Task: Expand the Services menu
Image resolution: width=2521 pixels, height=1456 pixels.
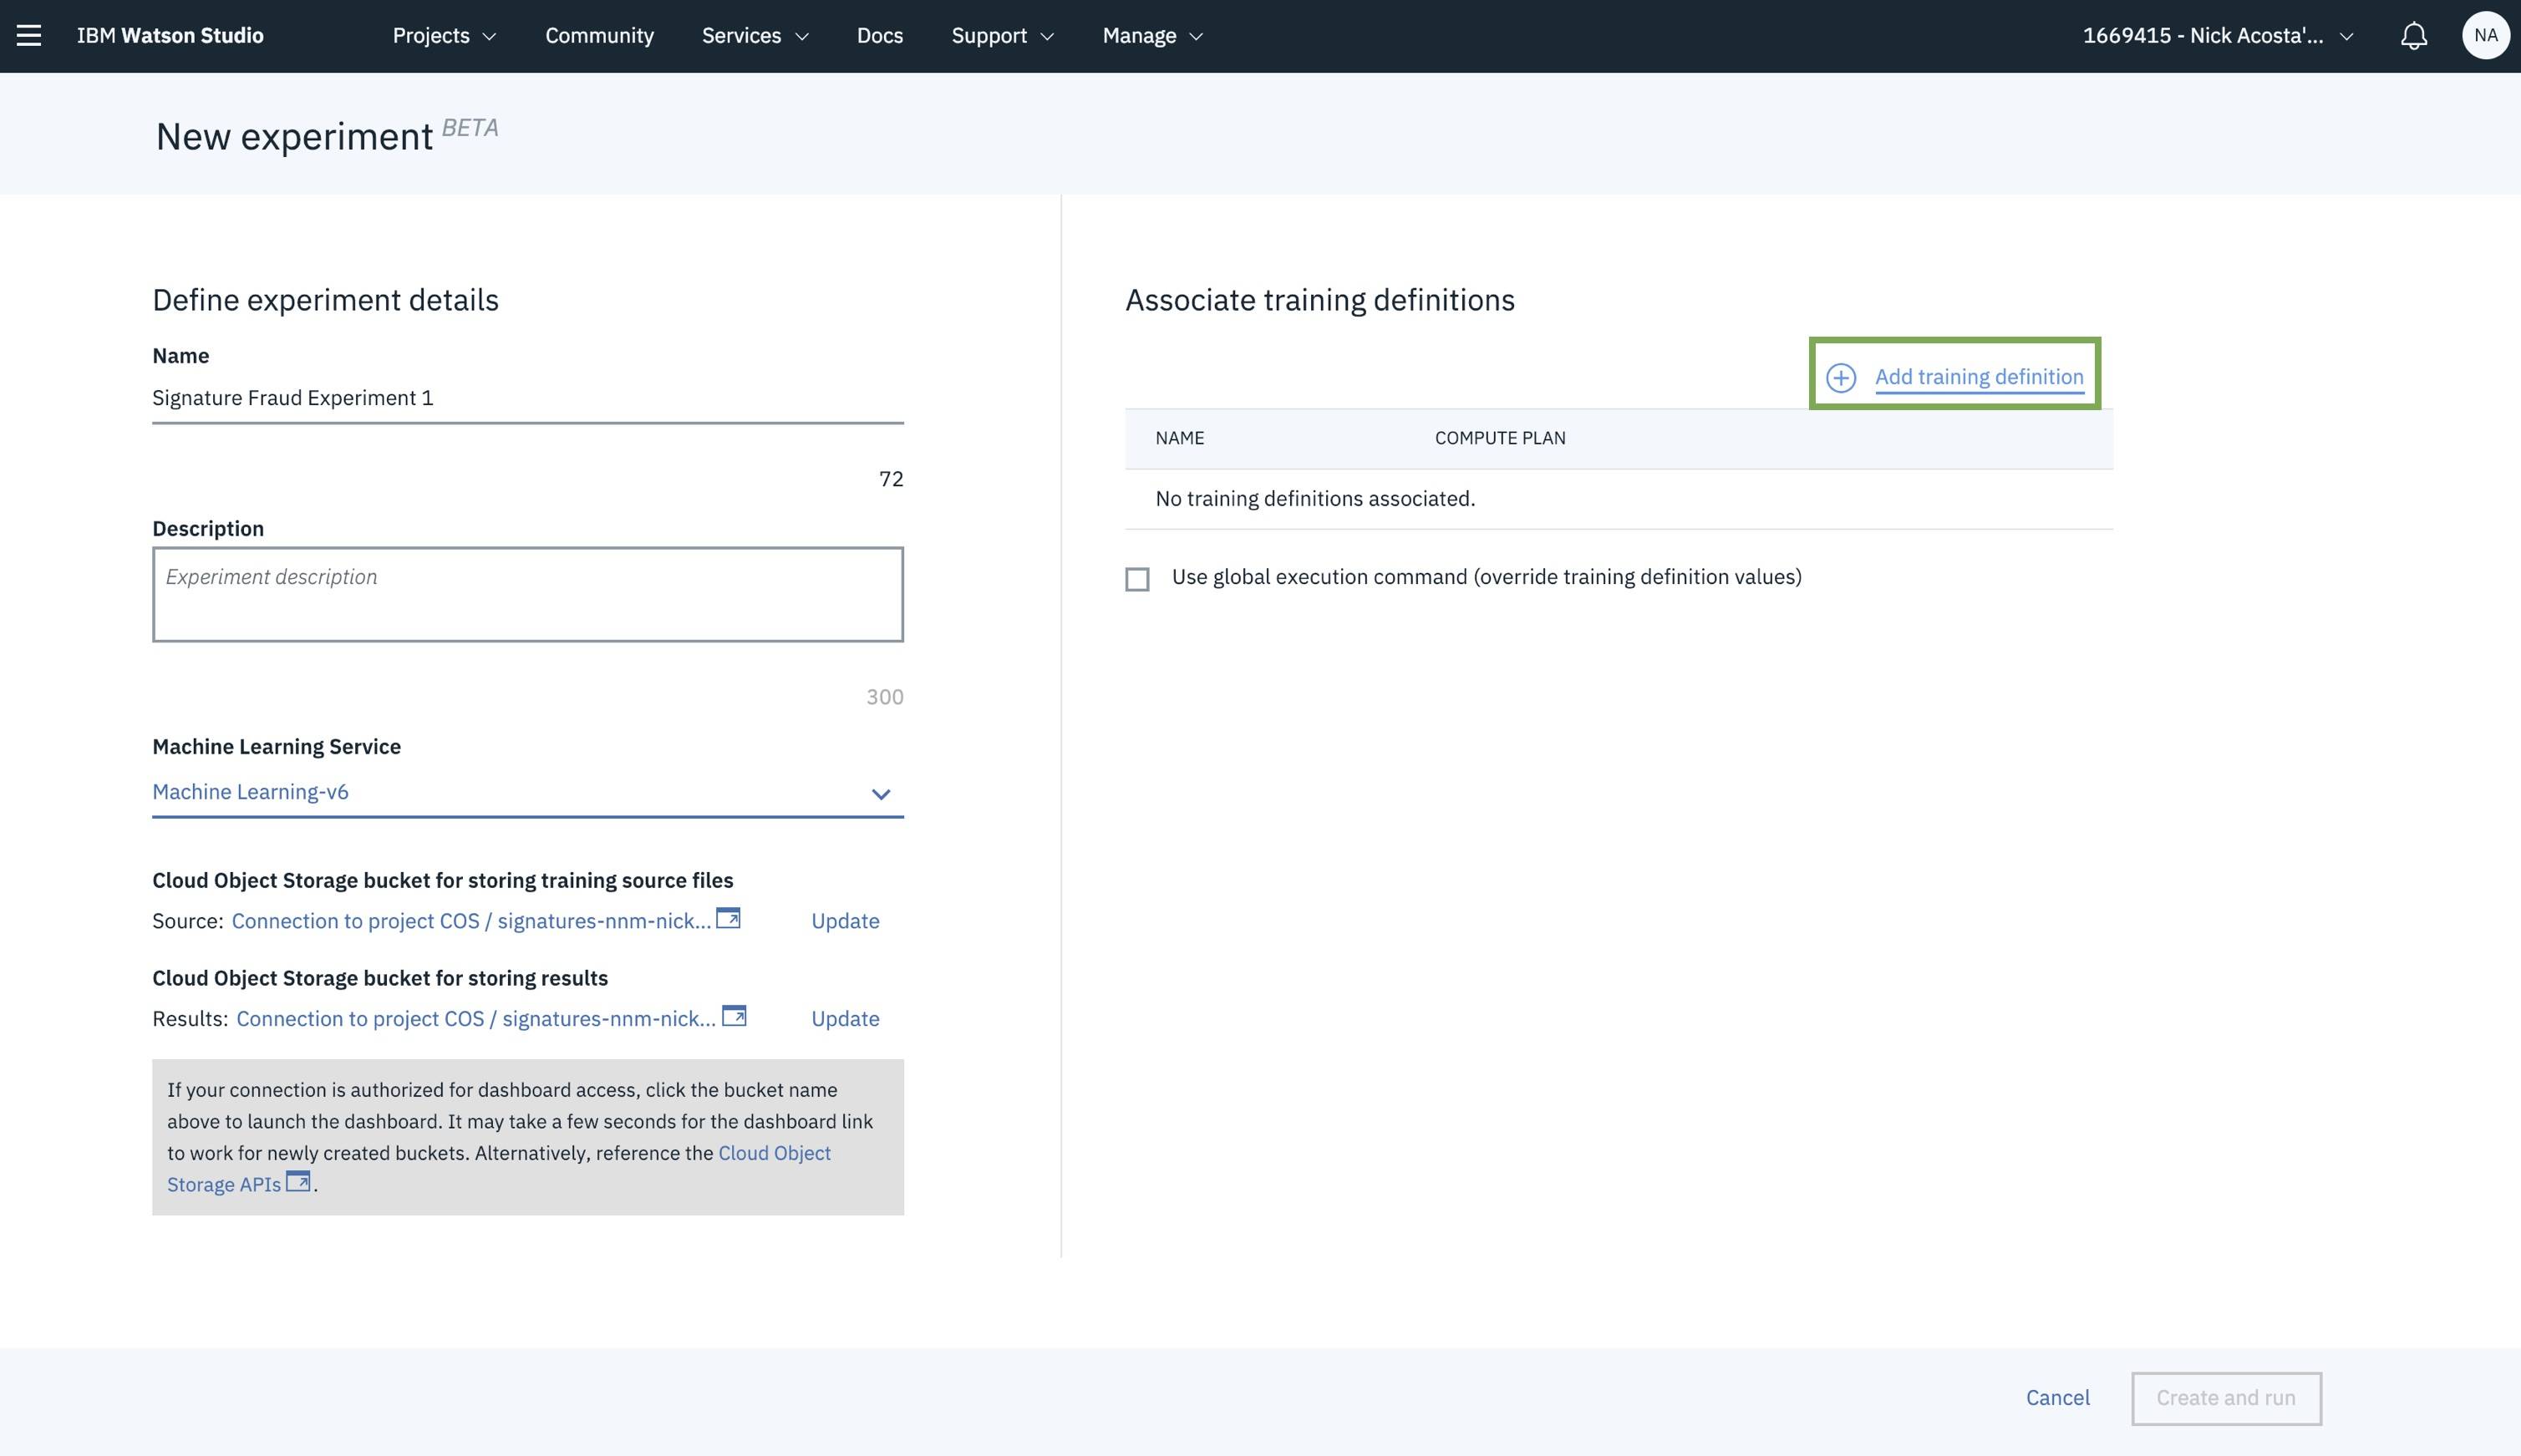Action: [755, 36]
